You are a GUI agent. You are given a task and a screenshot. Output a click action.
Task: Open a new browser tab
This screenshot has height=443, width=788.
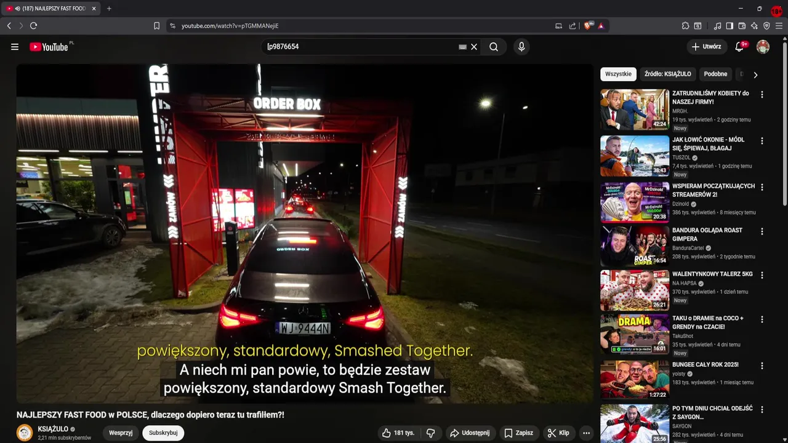tap(109, 9)
